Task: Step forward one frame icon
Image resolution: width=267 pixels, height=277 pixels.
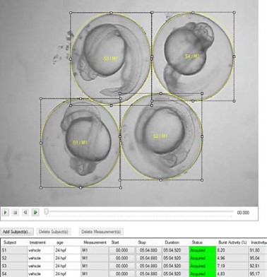Action: [35, 213]
